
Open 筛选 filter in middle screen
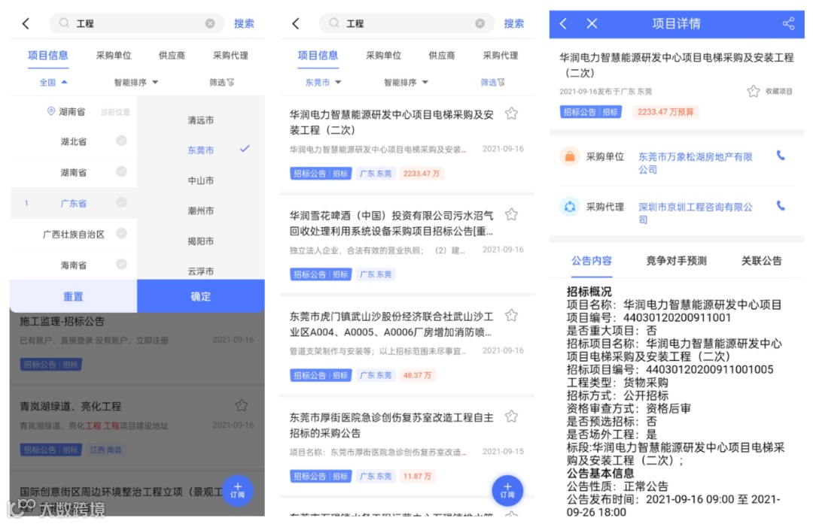(x=492, y=83)
